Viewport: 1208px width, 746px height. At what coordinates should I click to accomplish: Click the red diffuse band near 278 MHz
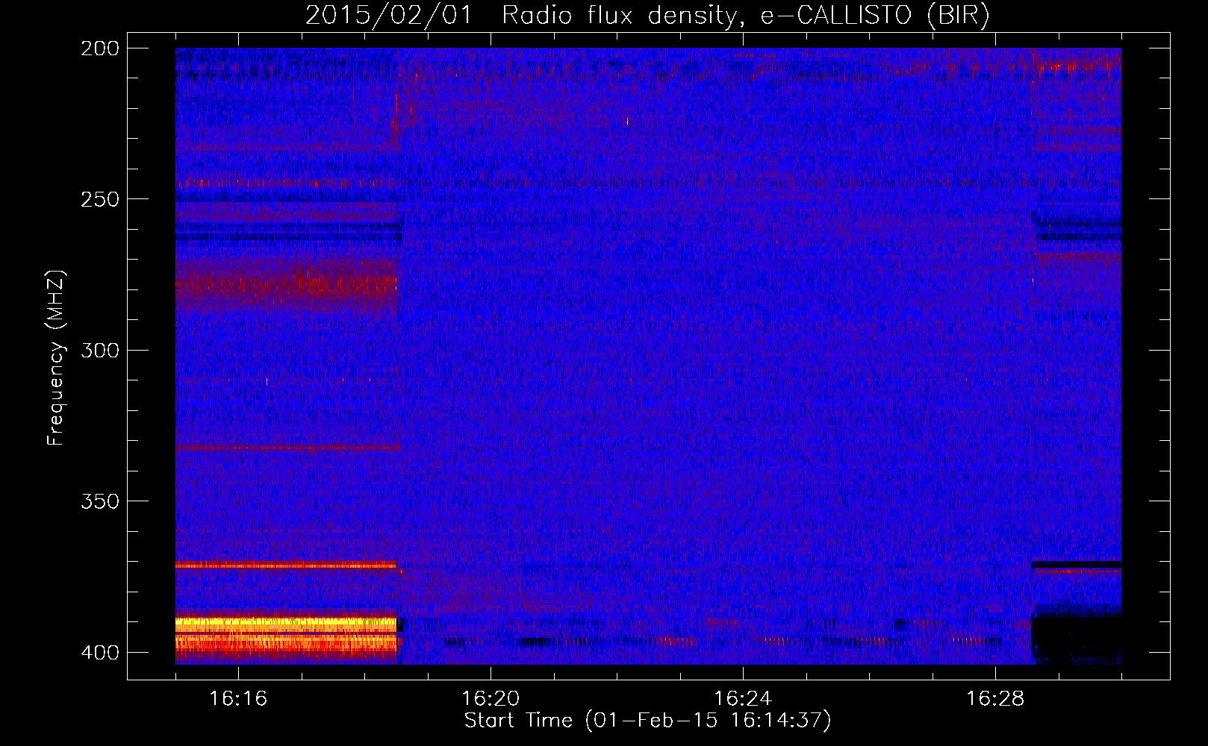click(x=286, y=283)
